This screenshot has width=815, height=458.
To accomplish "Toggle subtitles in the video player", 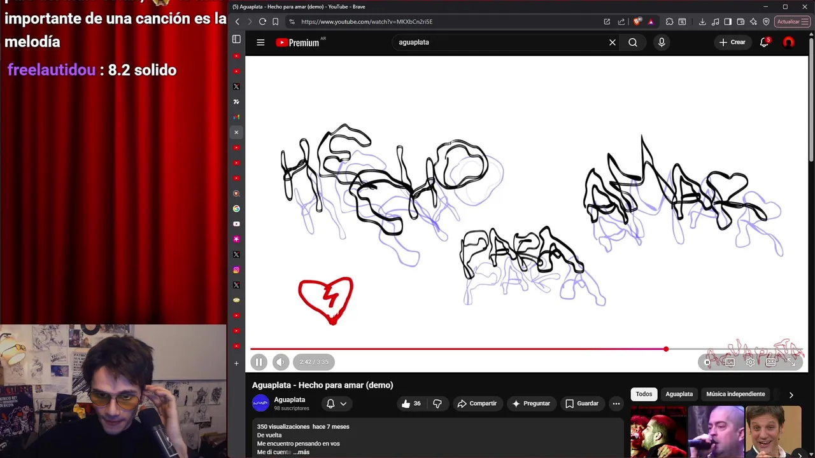I will point(730,362).
